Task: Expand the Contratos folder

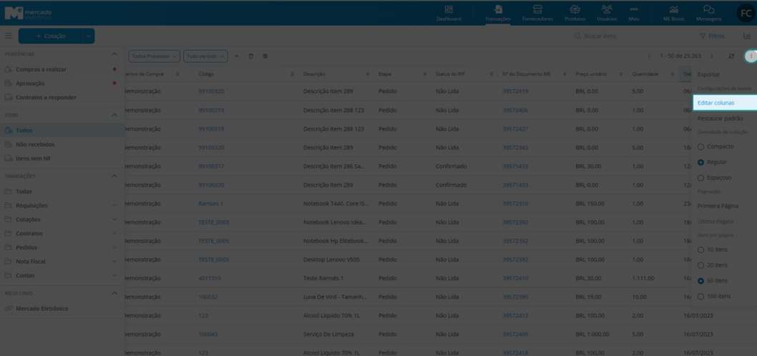Action: 114,234
